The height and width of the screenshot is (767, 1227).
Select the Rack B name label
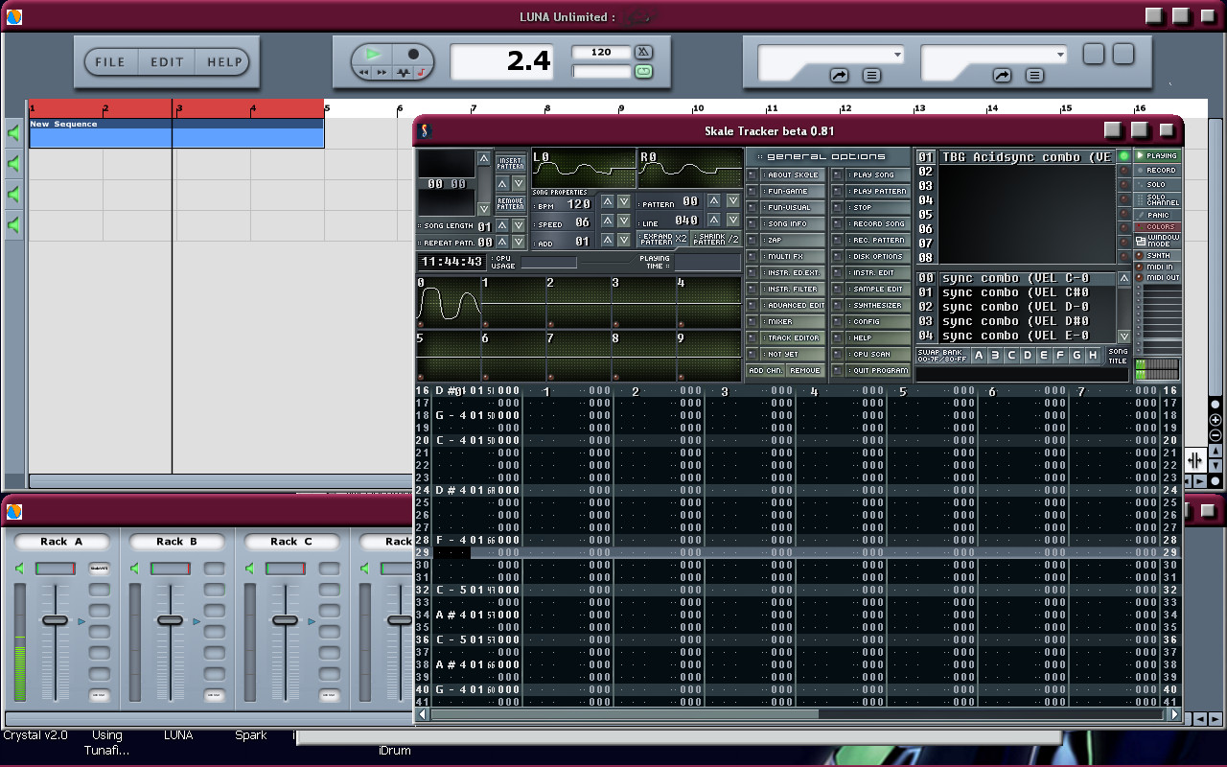point(177,542)
